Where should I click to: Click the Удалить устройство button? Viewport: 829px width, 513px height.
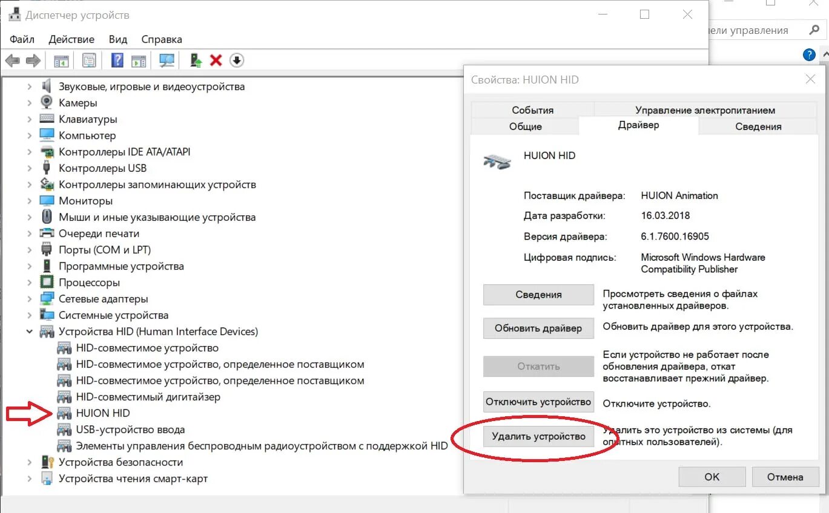tap(538, 436)
